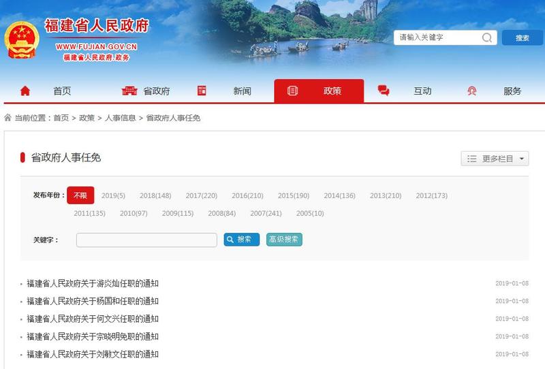Click the red home icon in navigation
This screenshot has height=369, width=545.
pyautogui.click(x=25, y=91)
